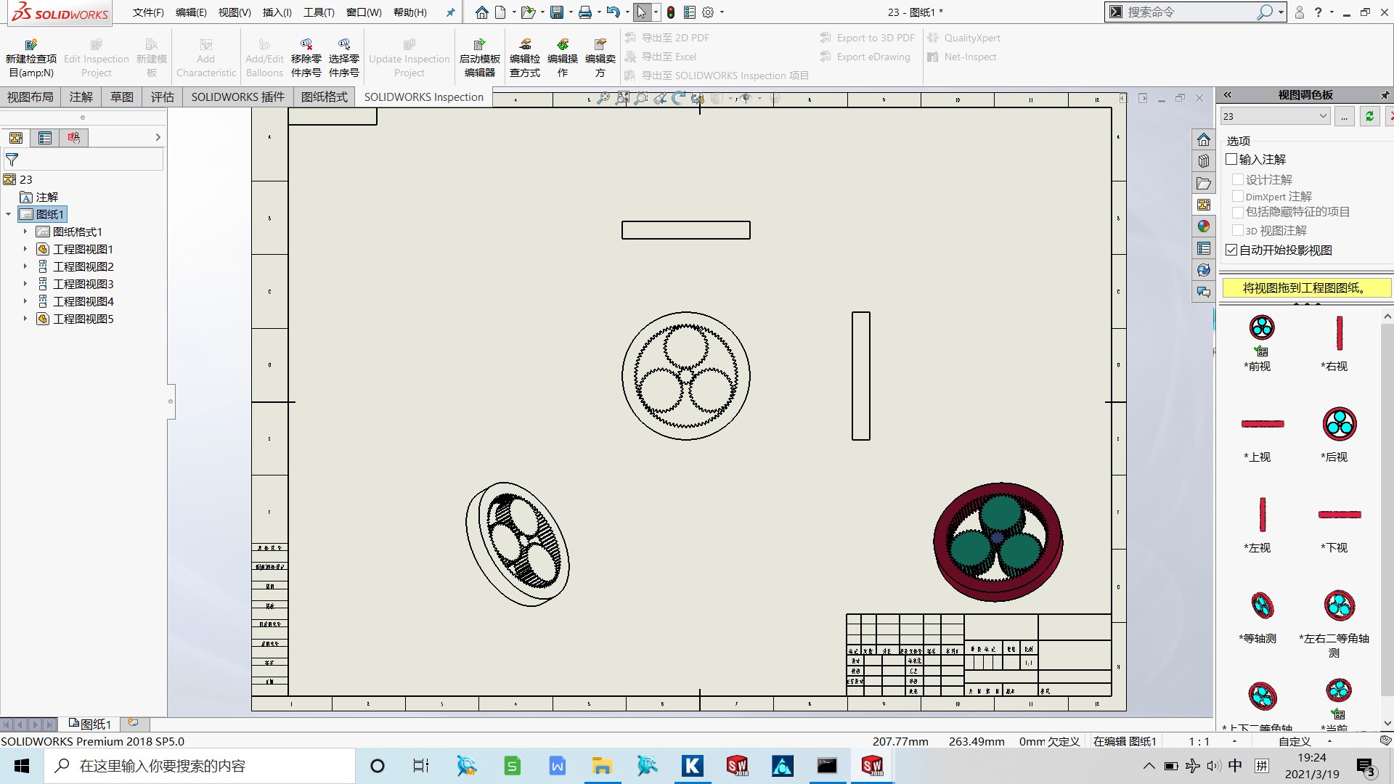Open Edit Vendors tool
Image resolution: width=1394 pixels, height=784 pixels.
(600, 58)
